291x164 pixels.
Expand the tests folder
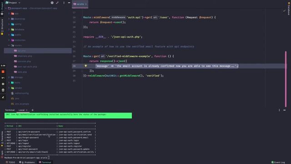[9, 82]
